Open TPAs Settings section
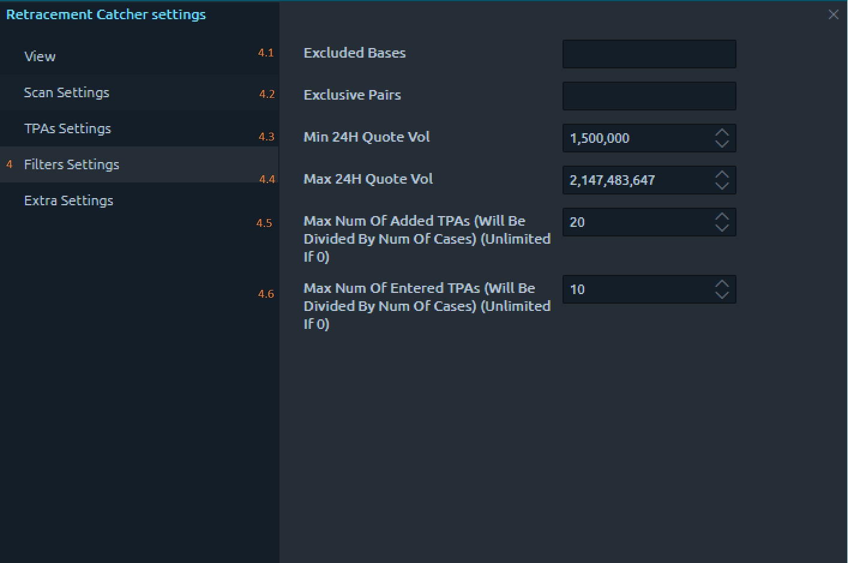The width and height of the screenshot is (848, 563). 67,128
